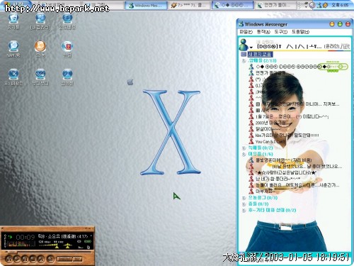Collapse the contact group showing (1/6)

pos(244,154)
